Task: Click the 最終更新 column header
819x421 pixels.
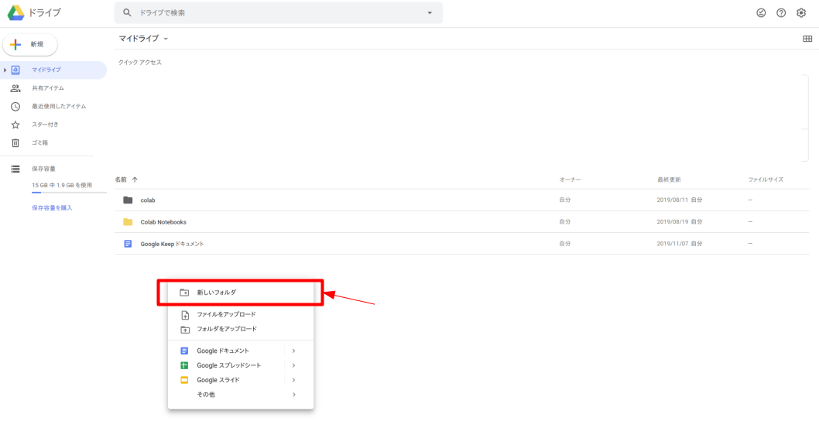Action: coord(669,180)
